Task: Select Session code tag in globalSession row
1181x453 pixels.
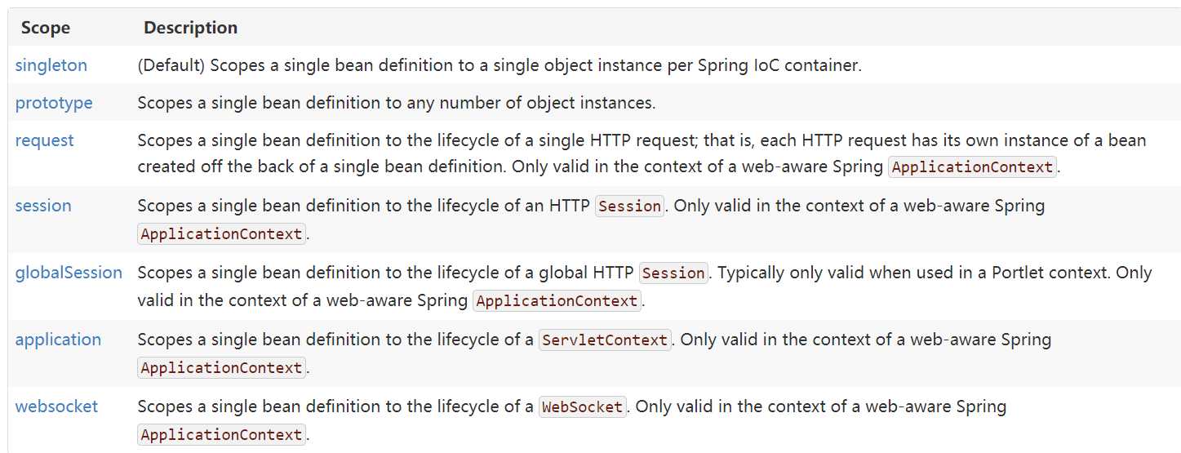Action: pos(674,273)
